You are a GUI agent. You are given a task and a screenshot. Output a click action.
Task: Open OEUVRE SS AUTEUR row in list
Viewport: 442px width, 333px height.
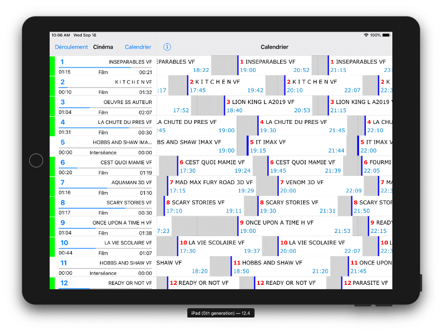coord(103,106)
